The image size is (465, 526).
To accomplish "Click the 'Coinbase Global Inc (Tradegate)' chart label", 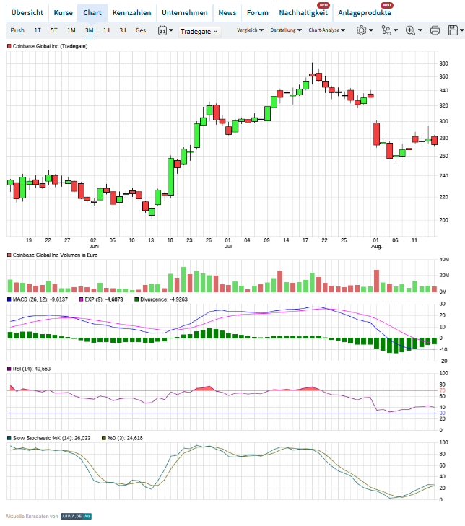I will [x=50, y=46].
